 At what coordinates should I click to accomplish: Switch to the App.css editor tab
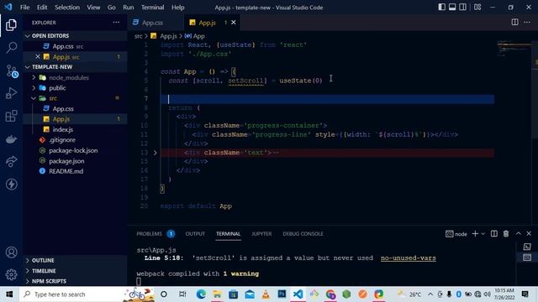[156, 23]
